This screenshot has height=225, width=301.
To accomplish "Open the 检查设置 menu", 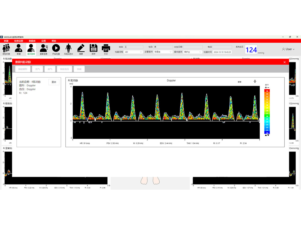I will click(19, 41).
